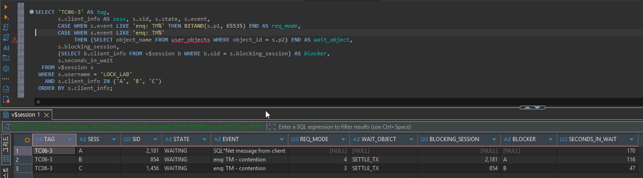Viewport: 643px width, 178px height.
Task: Run the SQL script icon
Action: pyautogui.click(x=6, y=27)
